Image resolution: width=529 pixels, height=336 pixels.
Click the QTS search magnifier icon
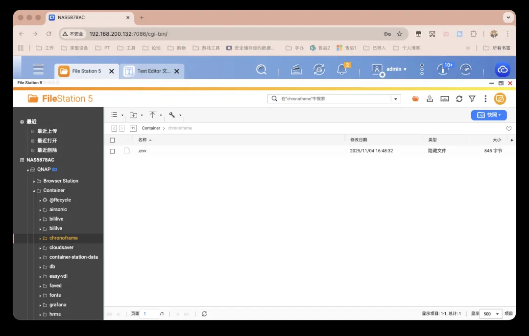pos(262,70)
